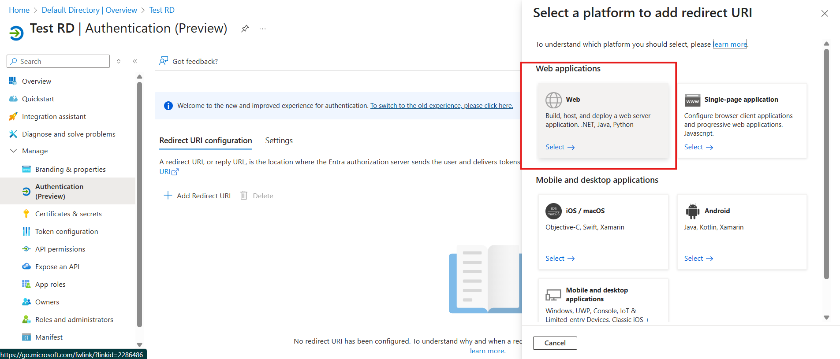Collapse the Manage section
This screenshot has height=359, width=840.
point(13,151)
